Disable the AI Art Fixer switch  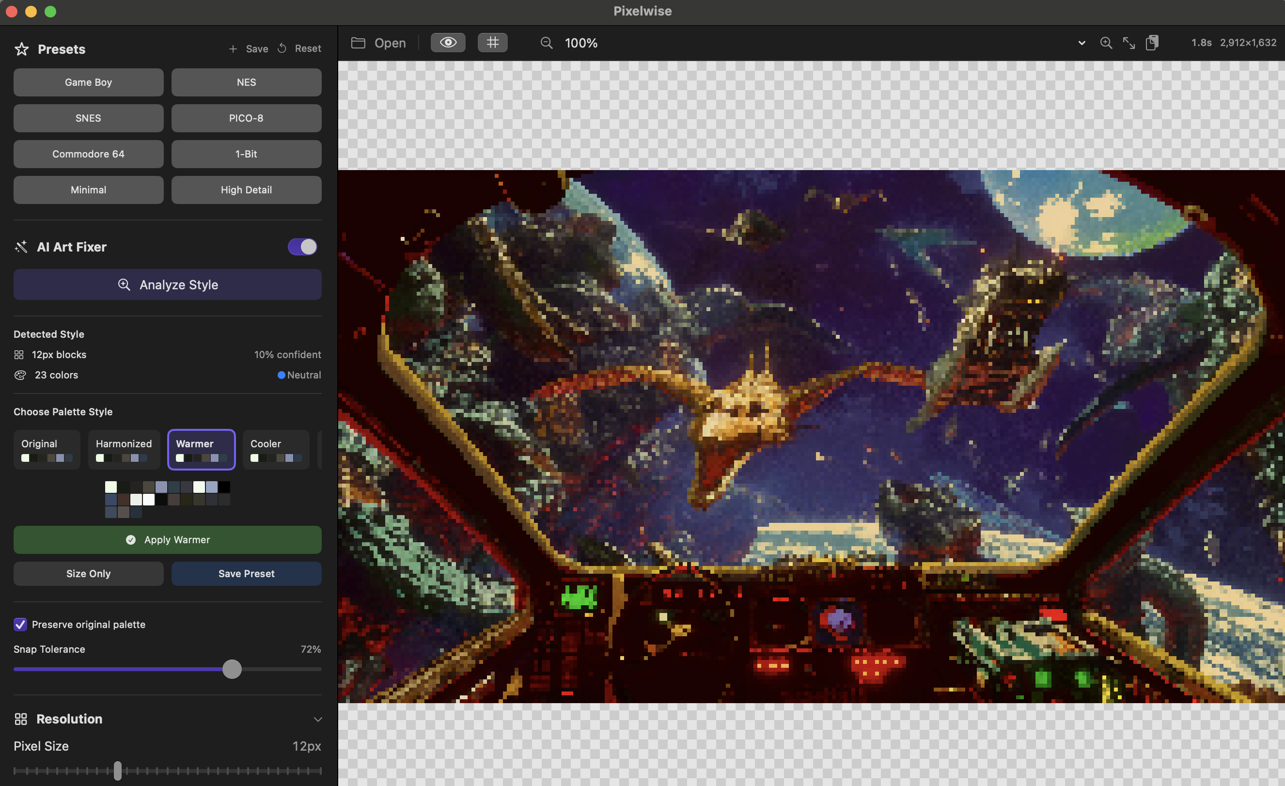302,247
